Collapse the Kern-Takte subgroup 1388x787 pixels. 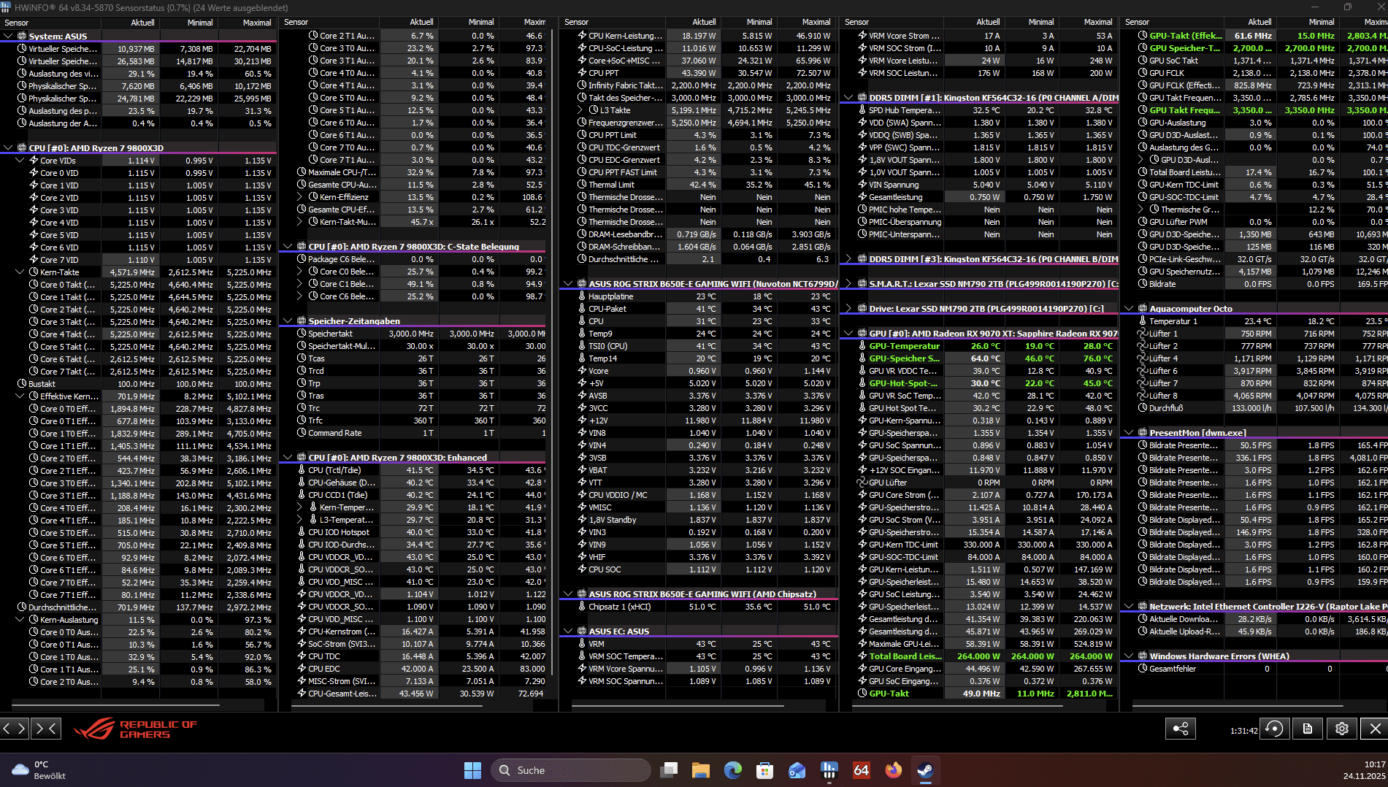click(x=20, y=272)
